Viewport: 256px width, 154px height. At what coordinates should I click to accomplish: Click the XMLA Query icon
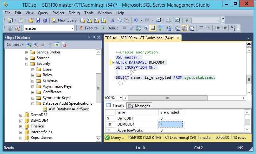tap(104, 20)
